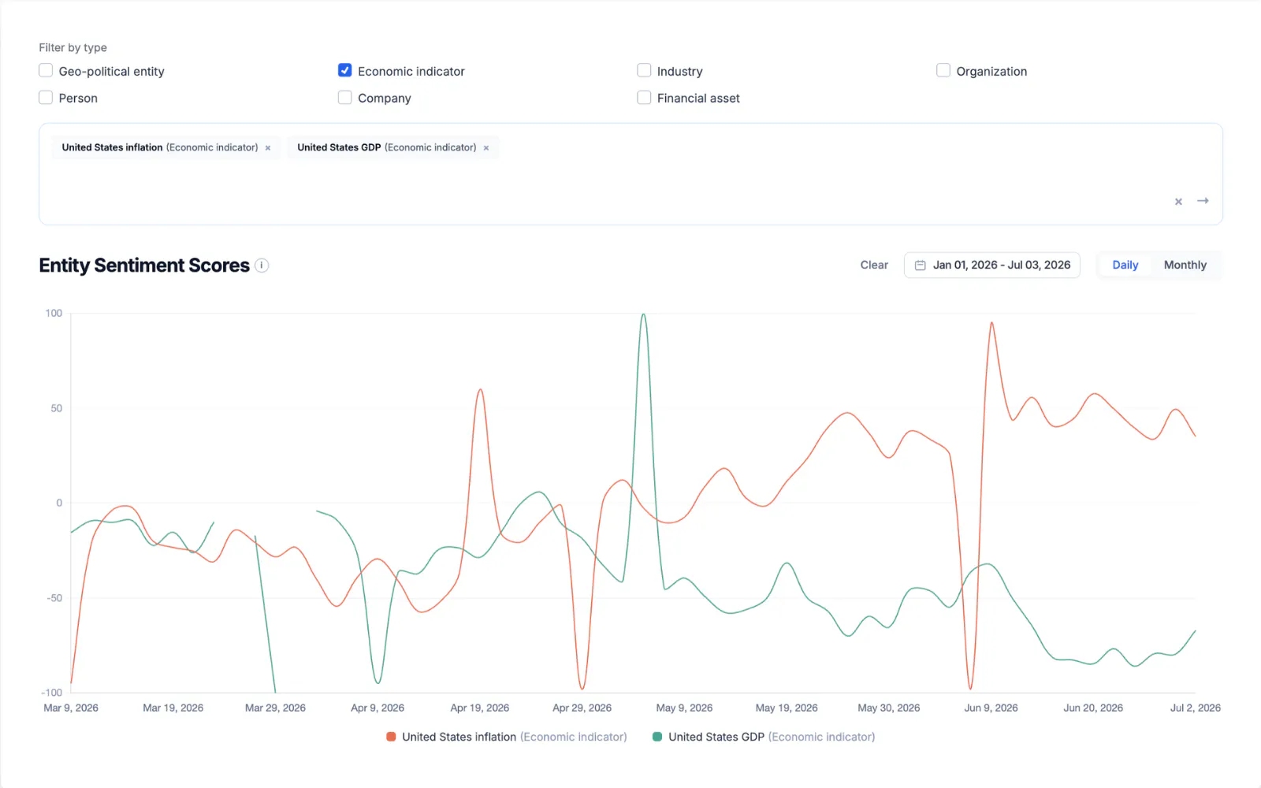1261x788 pixels.
Task: Check the Person filter checkbox
Action: pyautogui.click(x=46, y=98)
